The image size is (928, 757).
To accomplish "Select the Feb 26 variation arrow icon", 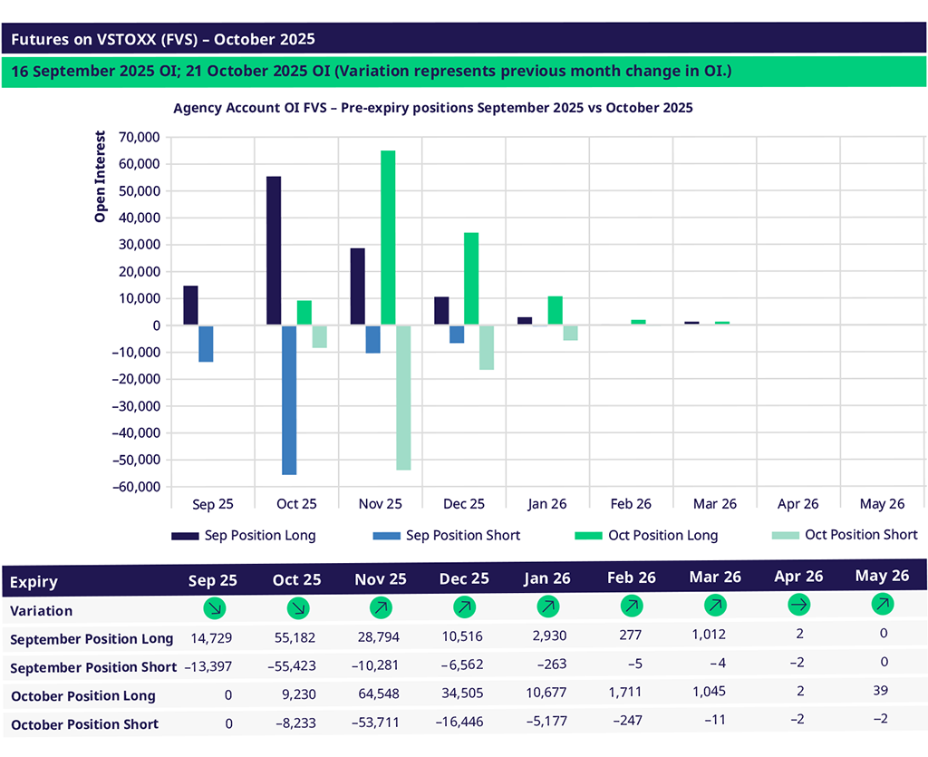I will click(x=631, y=605).
